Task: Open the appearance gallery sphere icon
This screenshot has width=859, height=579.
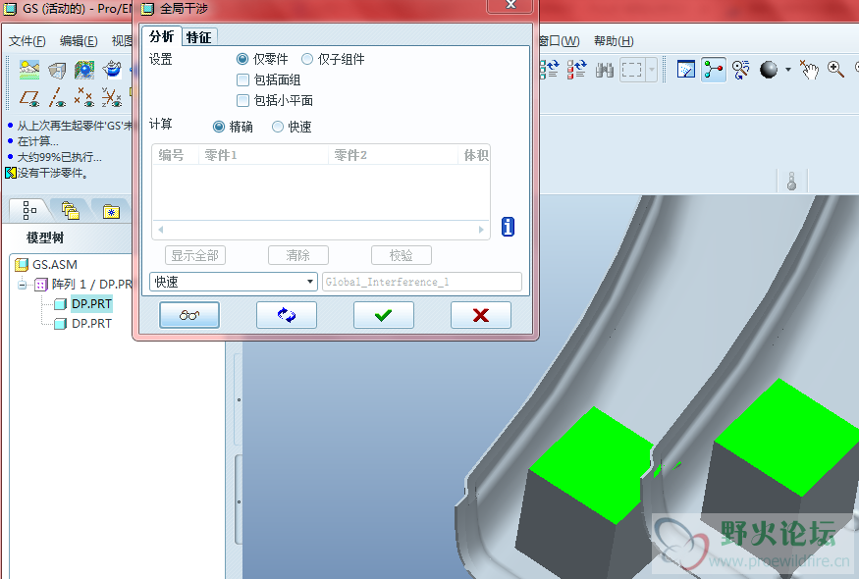Action: pos(84,70)
